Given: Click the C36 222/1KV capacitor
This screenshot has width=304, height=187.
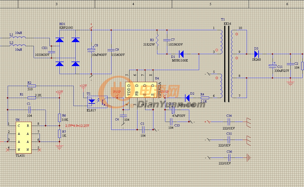Looking at the screenshot, I should click(229, 158).
